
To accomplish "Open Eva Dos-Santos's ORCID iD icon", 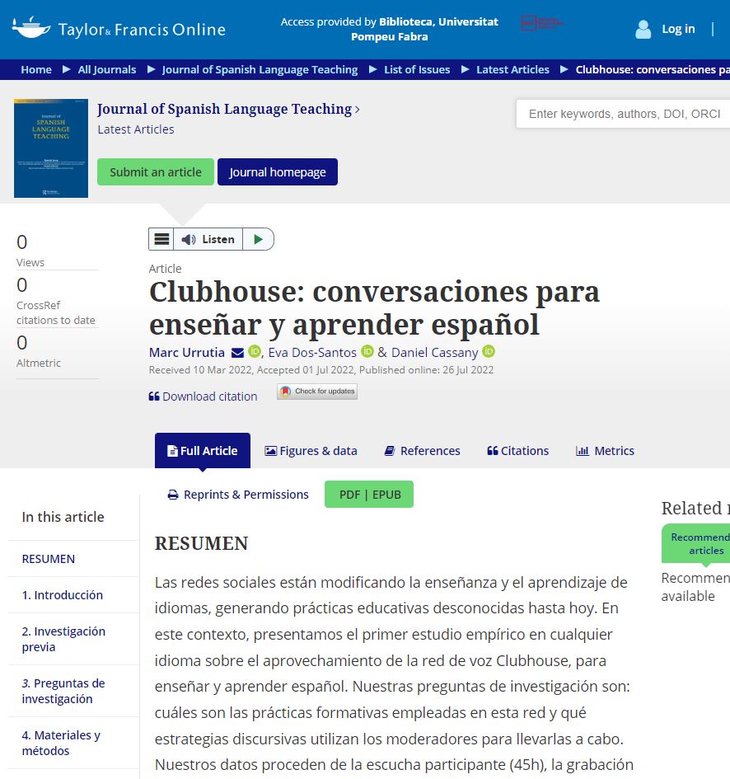I will point(367,351).
